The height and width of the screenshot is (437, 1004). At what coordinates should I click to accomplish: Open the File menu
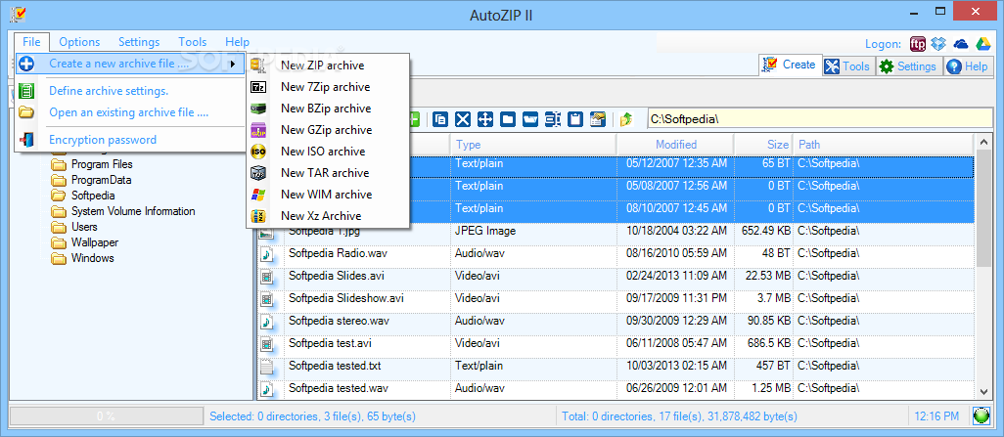(x=31, y=42)
